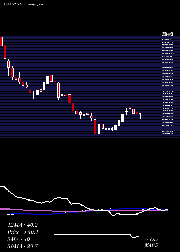Screen dimensions: 180x252
Task: Select the '50MA : 39.7' readout
Action: click(23, 247)
